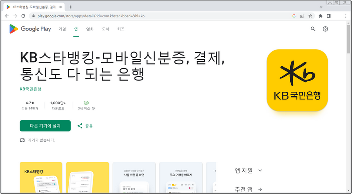Image resolution: width=352 pixels, height=194 pixels.
Task: Select the 앱 tab
Action: click(76, 29)
